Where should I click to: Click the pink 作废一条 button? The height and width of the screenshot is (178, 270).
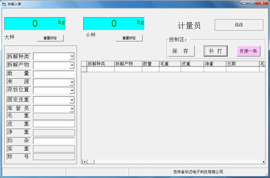(248, 51)
